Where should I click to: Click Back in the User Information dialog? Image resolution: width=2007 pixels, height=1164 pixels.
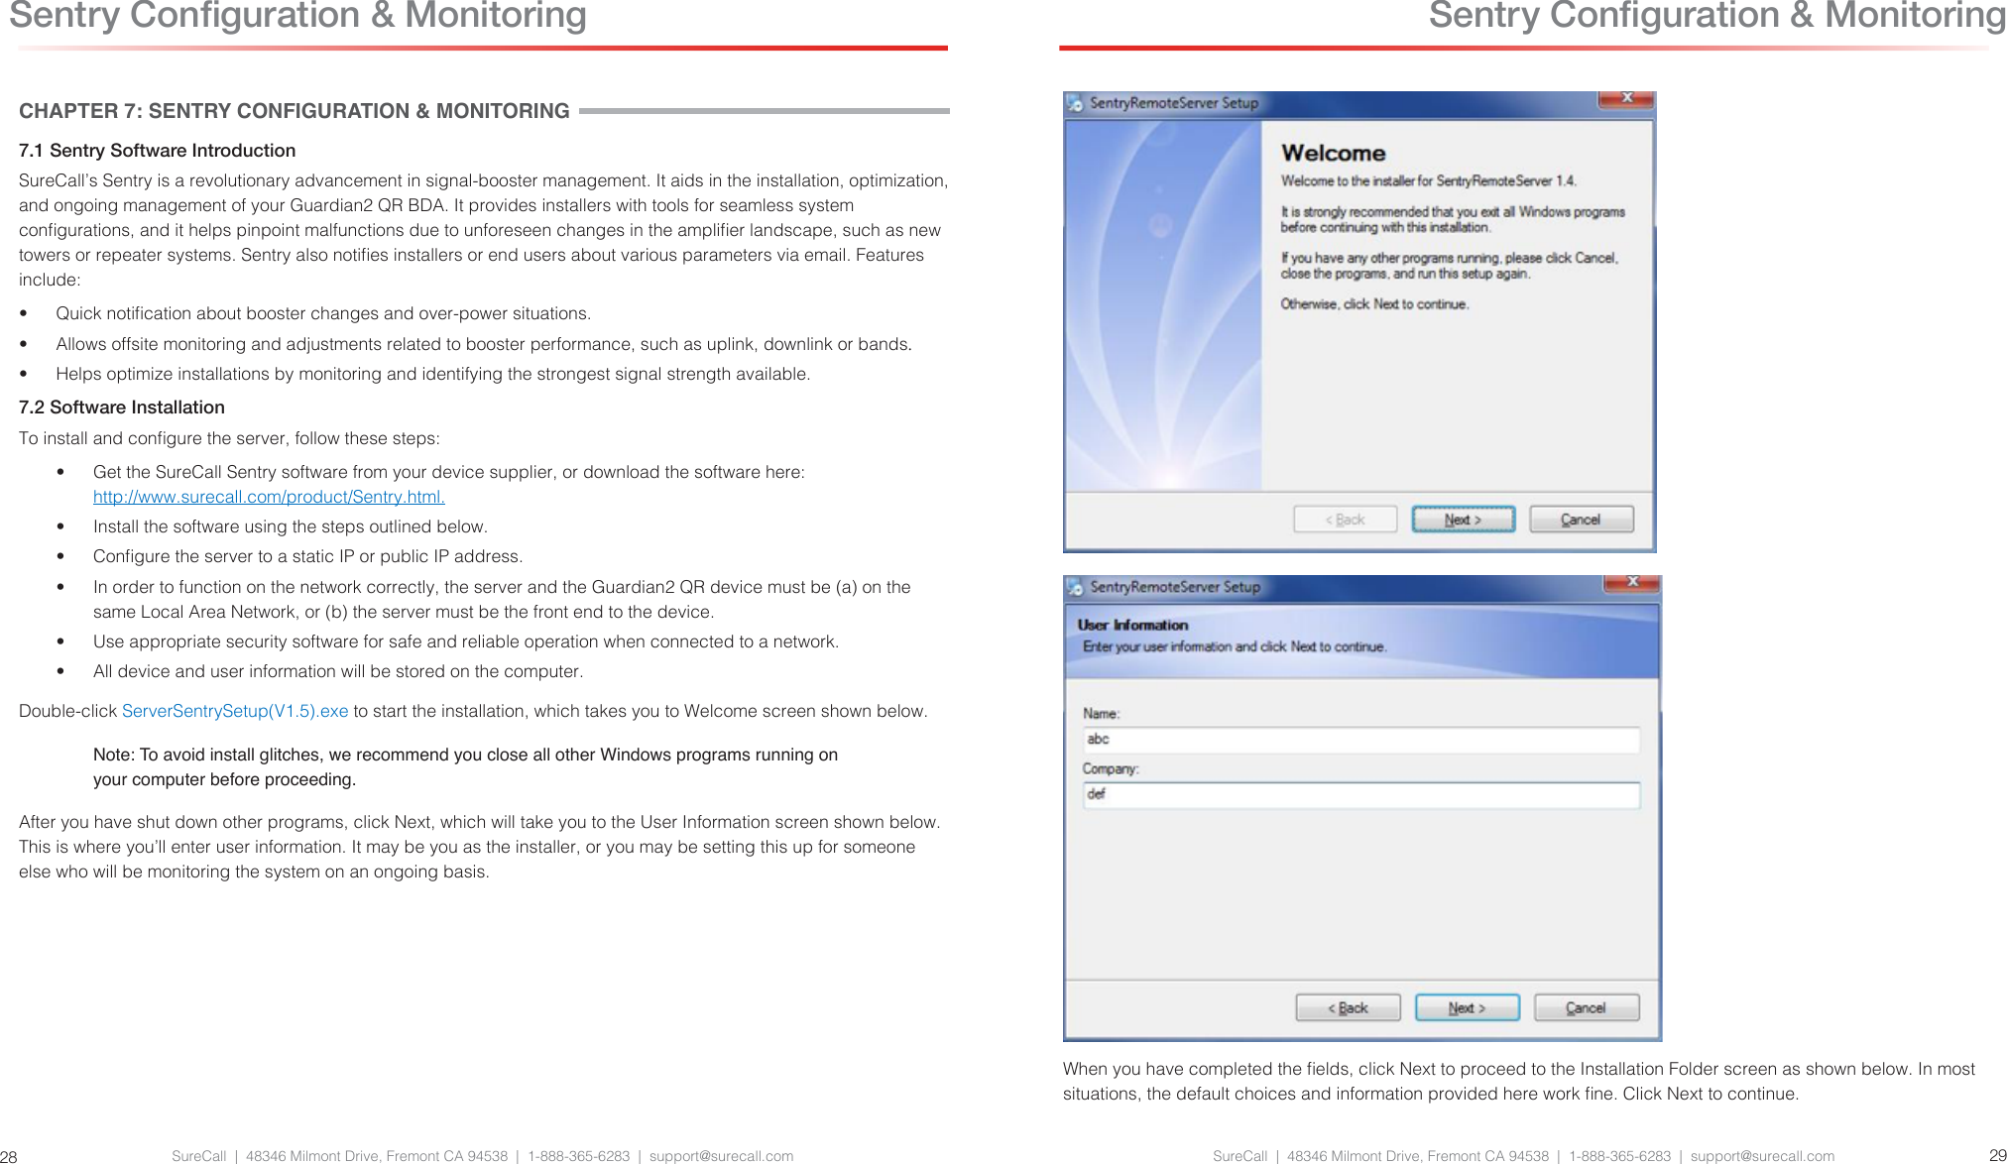[1348, 1007]
